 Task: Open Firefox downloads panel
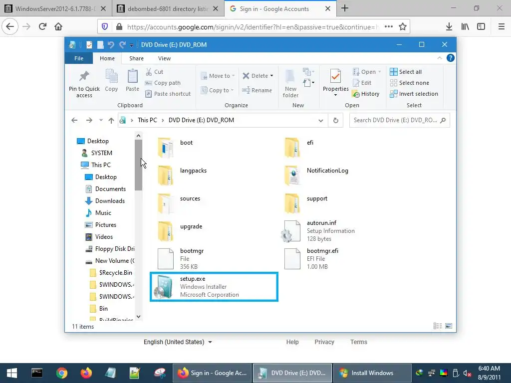(x=449, y=27)
